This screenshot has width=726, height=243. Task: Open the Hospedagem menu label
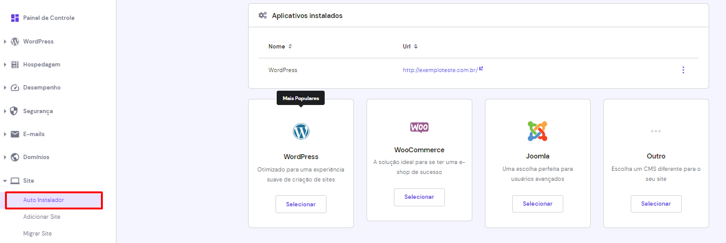(42, 64)
